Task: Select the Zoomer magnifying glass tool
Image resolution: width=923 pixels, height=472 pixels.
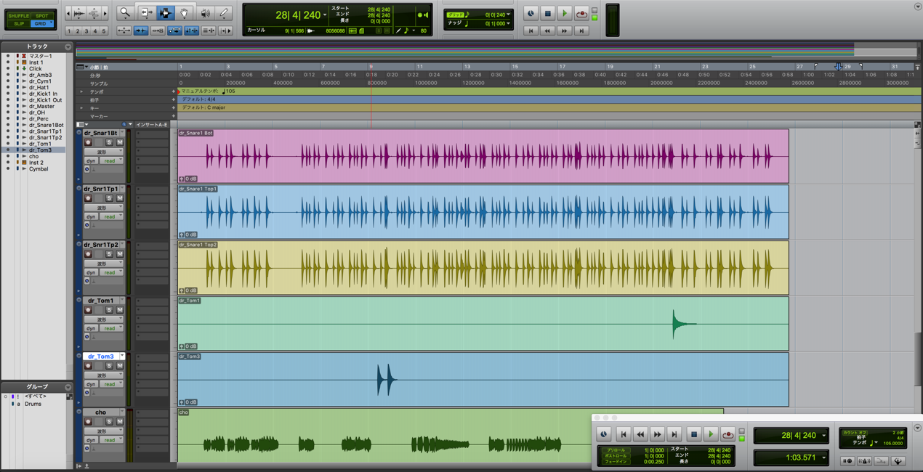Action: (x=125, y=13)
